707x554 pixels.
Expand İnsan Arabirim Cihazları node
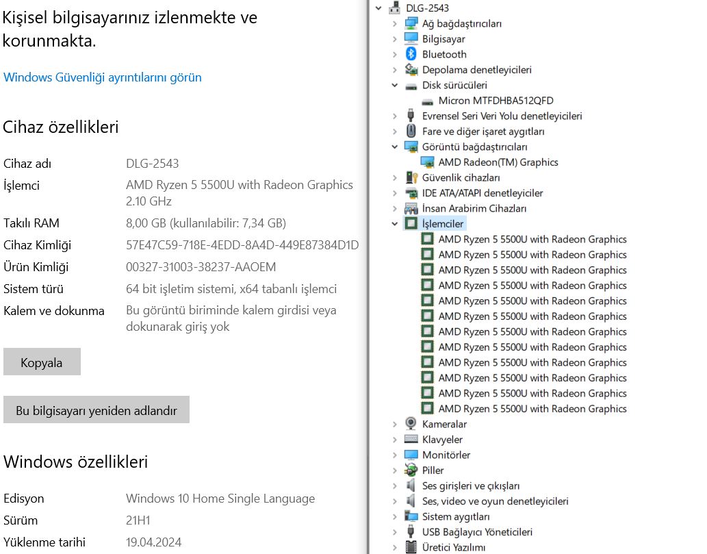[394, 208]
